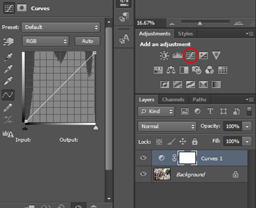Image resolution: width=256 pixels, height=208 pixels.
Task: Select the pencil draw-curve tool
Action: (x=8, y=107)
